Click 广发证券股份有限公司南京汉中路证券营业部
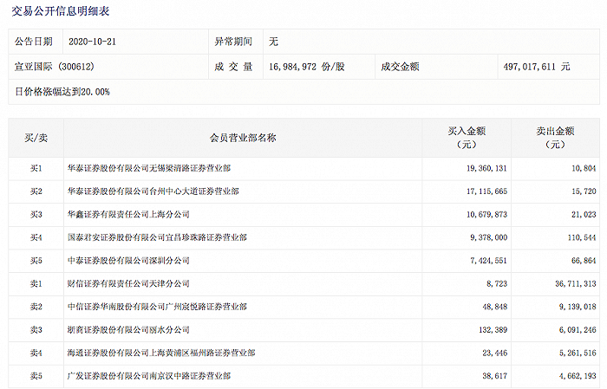The image size is (607, 389). (149, 376)
